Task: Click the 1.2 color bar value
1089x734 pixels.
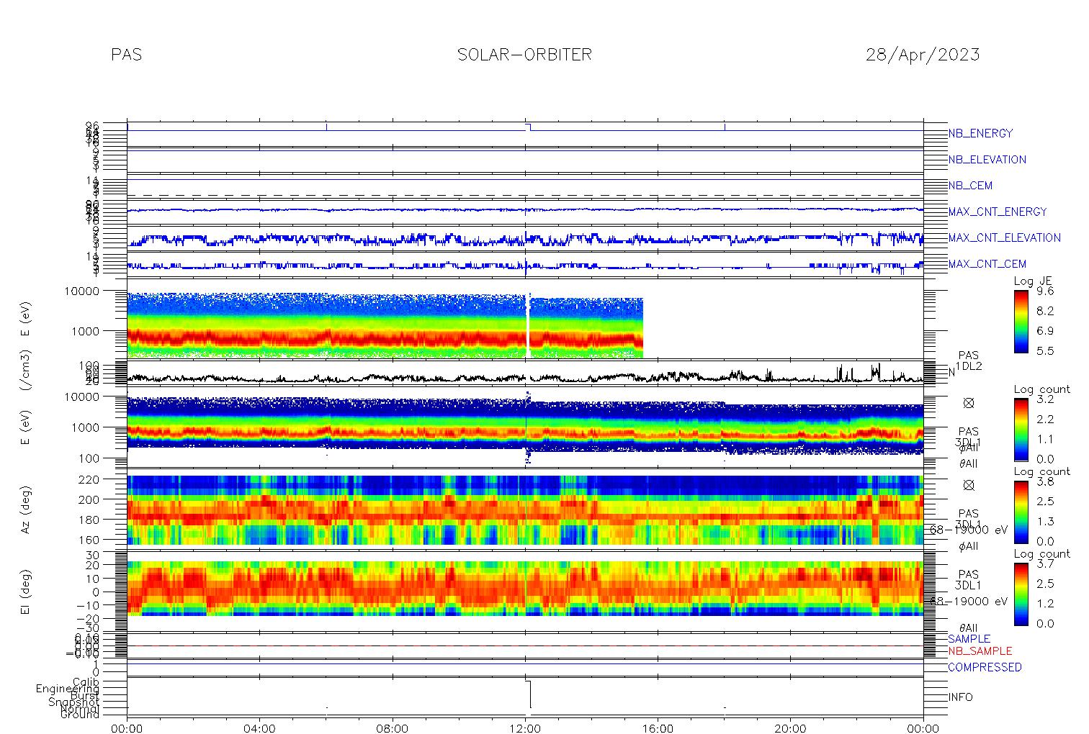Action: 1045,604
